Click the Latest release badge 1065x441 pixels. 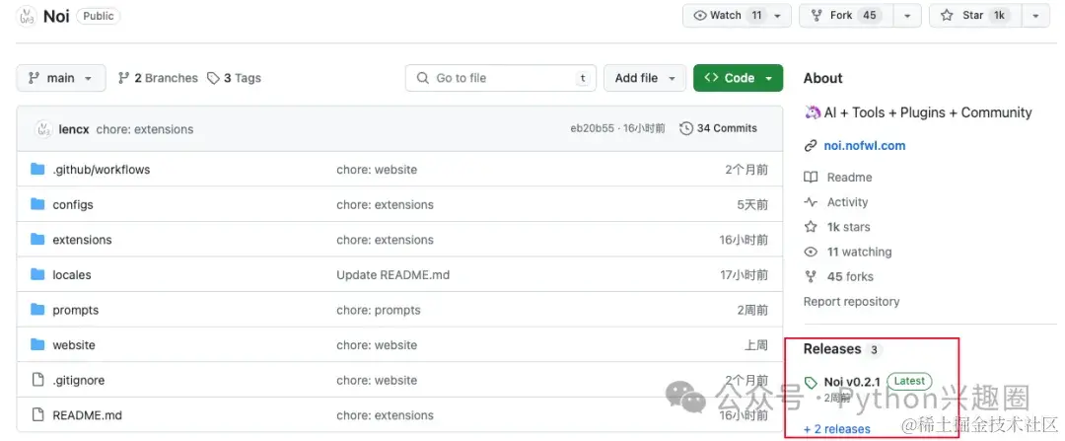click(x=909, y=381)
